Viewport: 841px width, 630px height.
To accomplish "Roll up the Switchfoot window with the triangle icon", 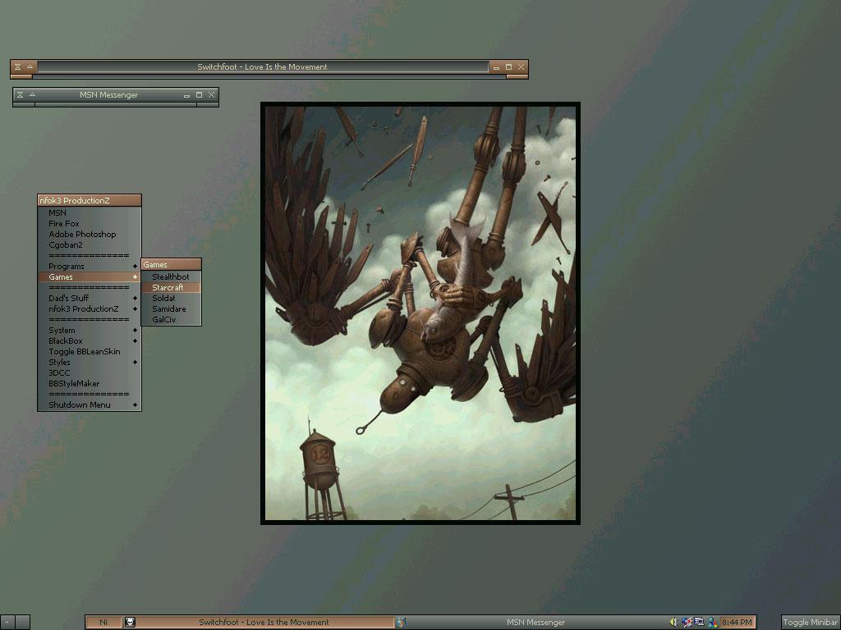I will coord(30,67).
